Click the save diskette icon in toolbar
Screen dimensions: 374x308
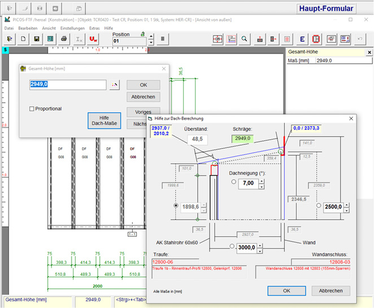(x=36, y=39)
